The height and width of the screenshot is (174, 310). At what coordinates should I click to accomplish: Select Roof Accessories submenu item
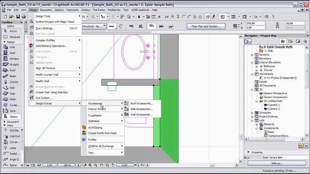point(142,103)
